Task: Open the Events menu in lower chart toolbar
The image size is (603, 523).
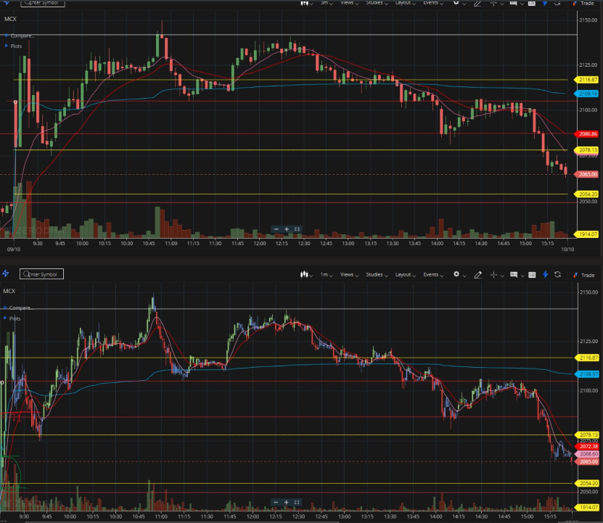Action: (x=433, y=275)
